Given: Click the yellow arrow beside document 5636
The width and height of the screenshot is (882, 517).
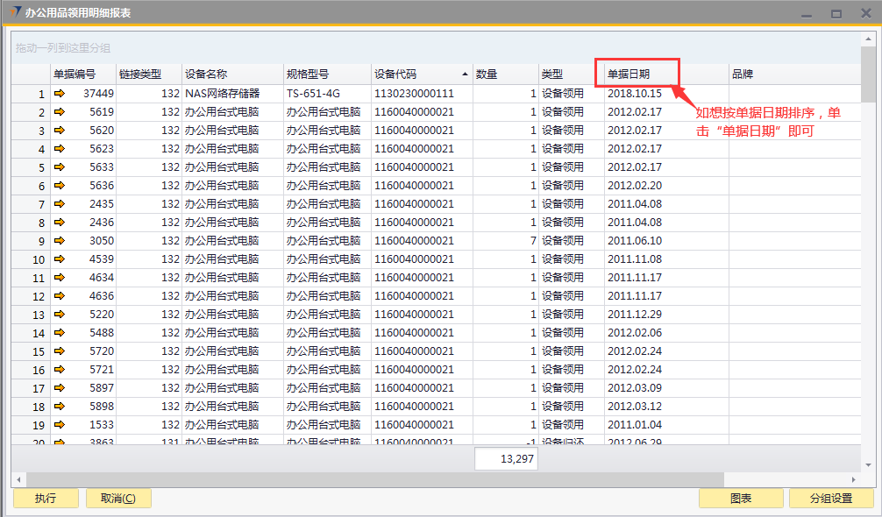Looking at the screenshot, I should pyautogui.click(x=60, y=186).
